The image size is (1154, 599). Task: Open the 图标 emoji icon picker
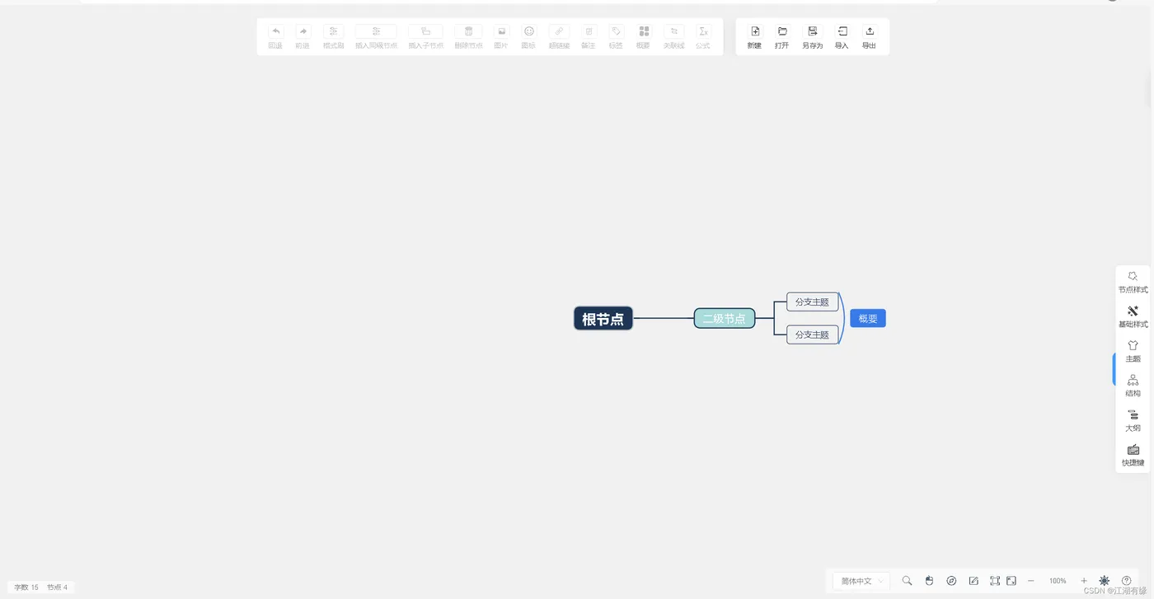pos(529,31)
